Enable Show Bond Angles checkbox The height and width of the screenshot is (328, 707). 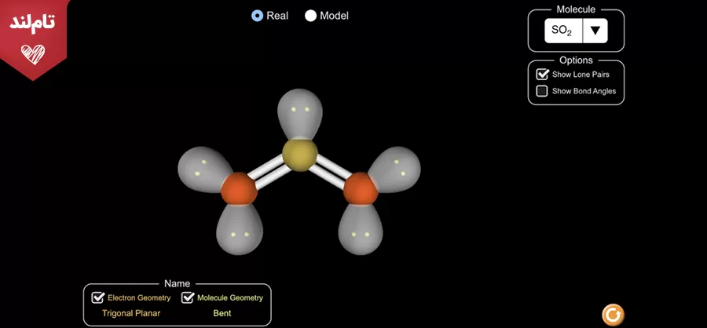[x=542, y=91]
